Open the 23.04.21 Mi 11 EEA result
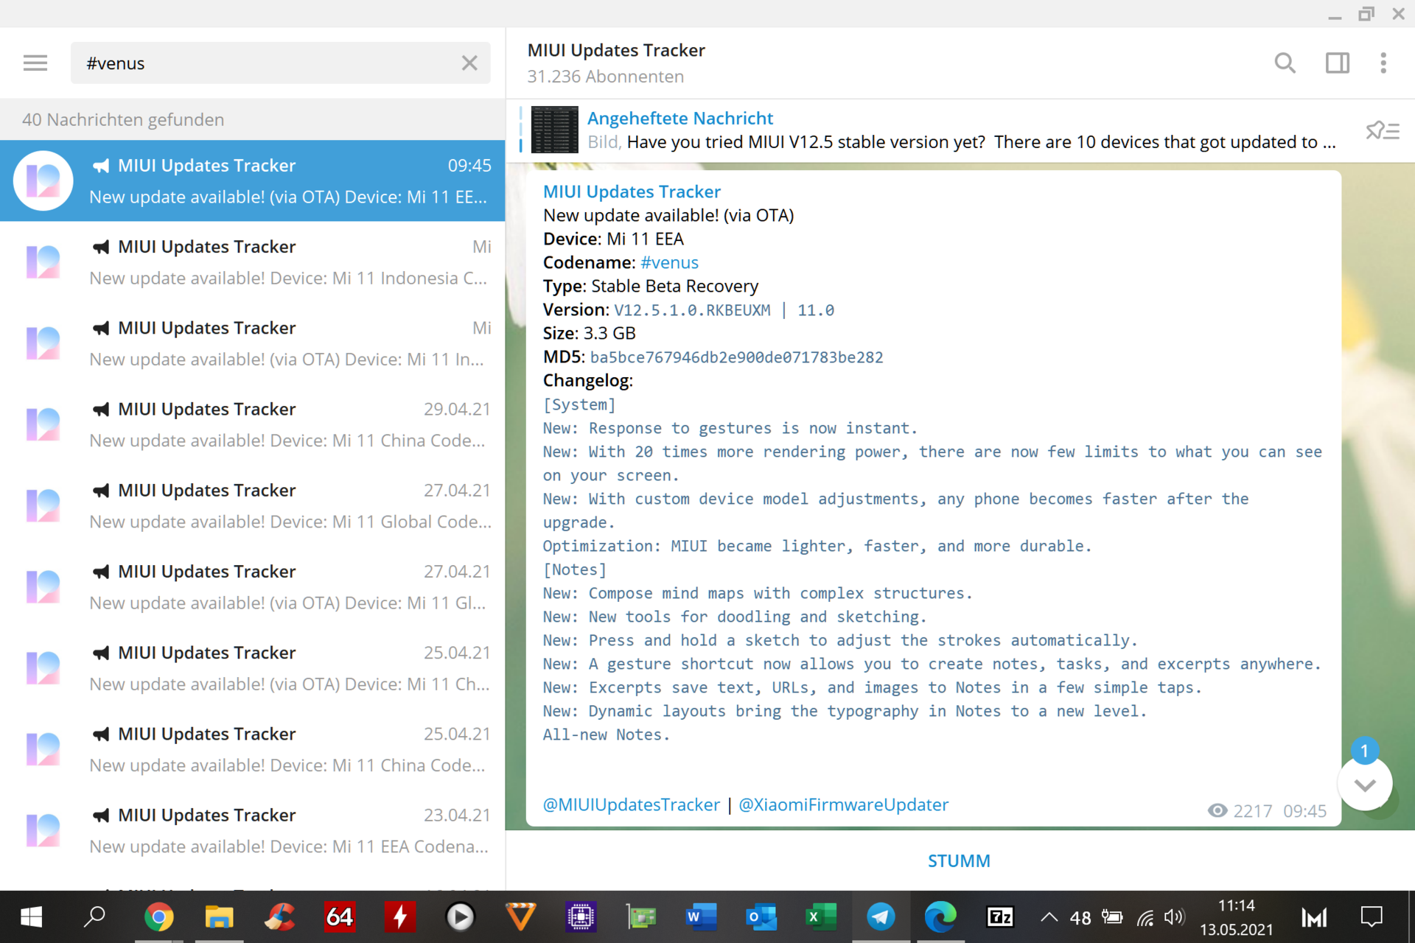 point(252,831)
